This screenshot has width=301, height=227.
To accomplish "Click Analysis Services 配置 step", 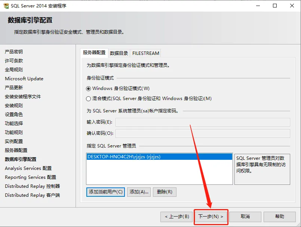I will coord(28,168).
